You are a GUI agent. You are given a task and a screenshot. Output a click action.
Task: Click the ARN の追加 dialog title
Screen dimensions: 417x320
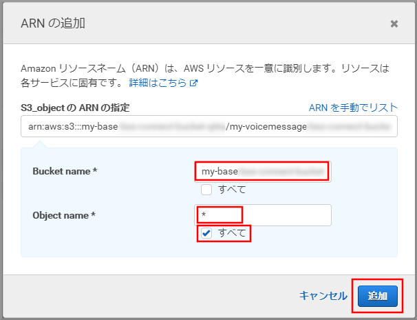tap(53, 23)
